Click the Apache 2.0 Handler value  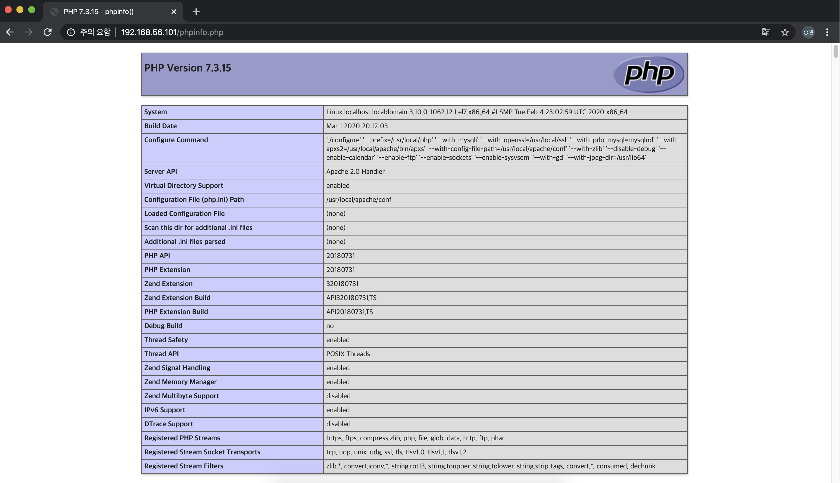(x=355, y=172)
